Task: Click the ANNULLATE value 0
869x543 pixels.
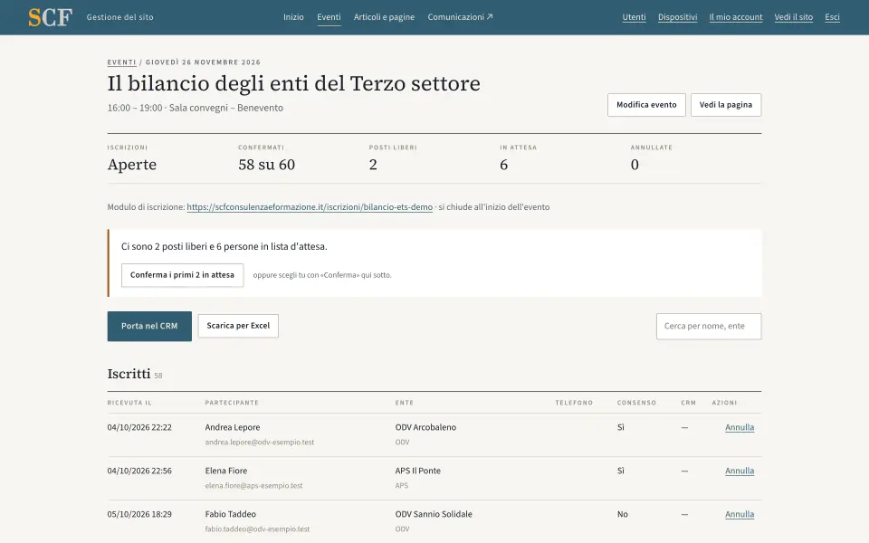Action: click(635, 165)
